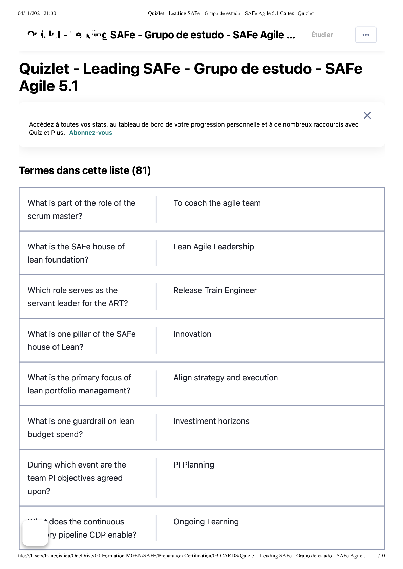Select the team PI objectives event question
Viewport: 403px width, 569px height.
click(x=77, y=478)
